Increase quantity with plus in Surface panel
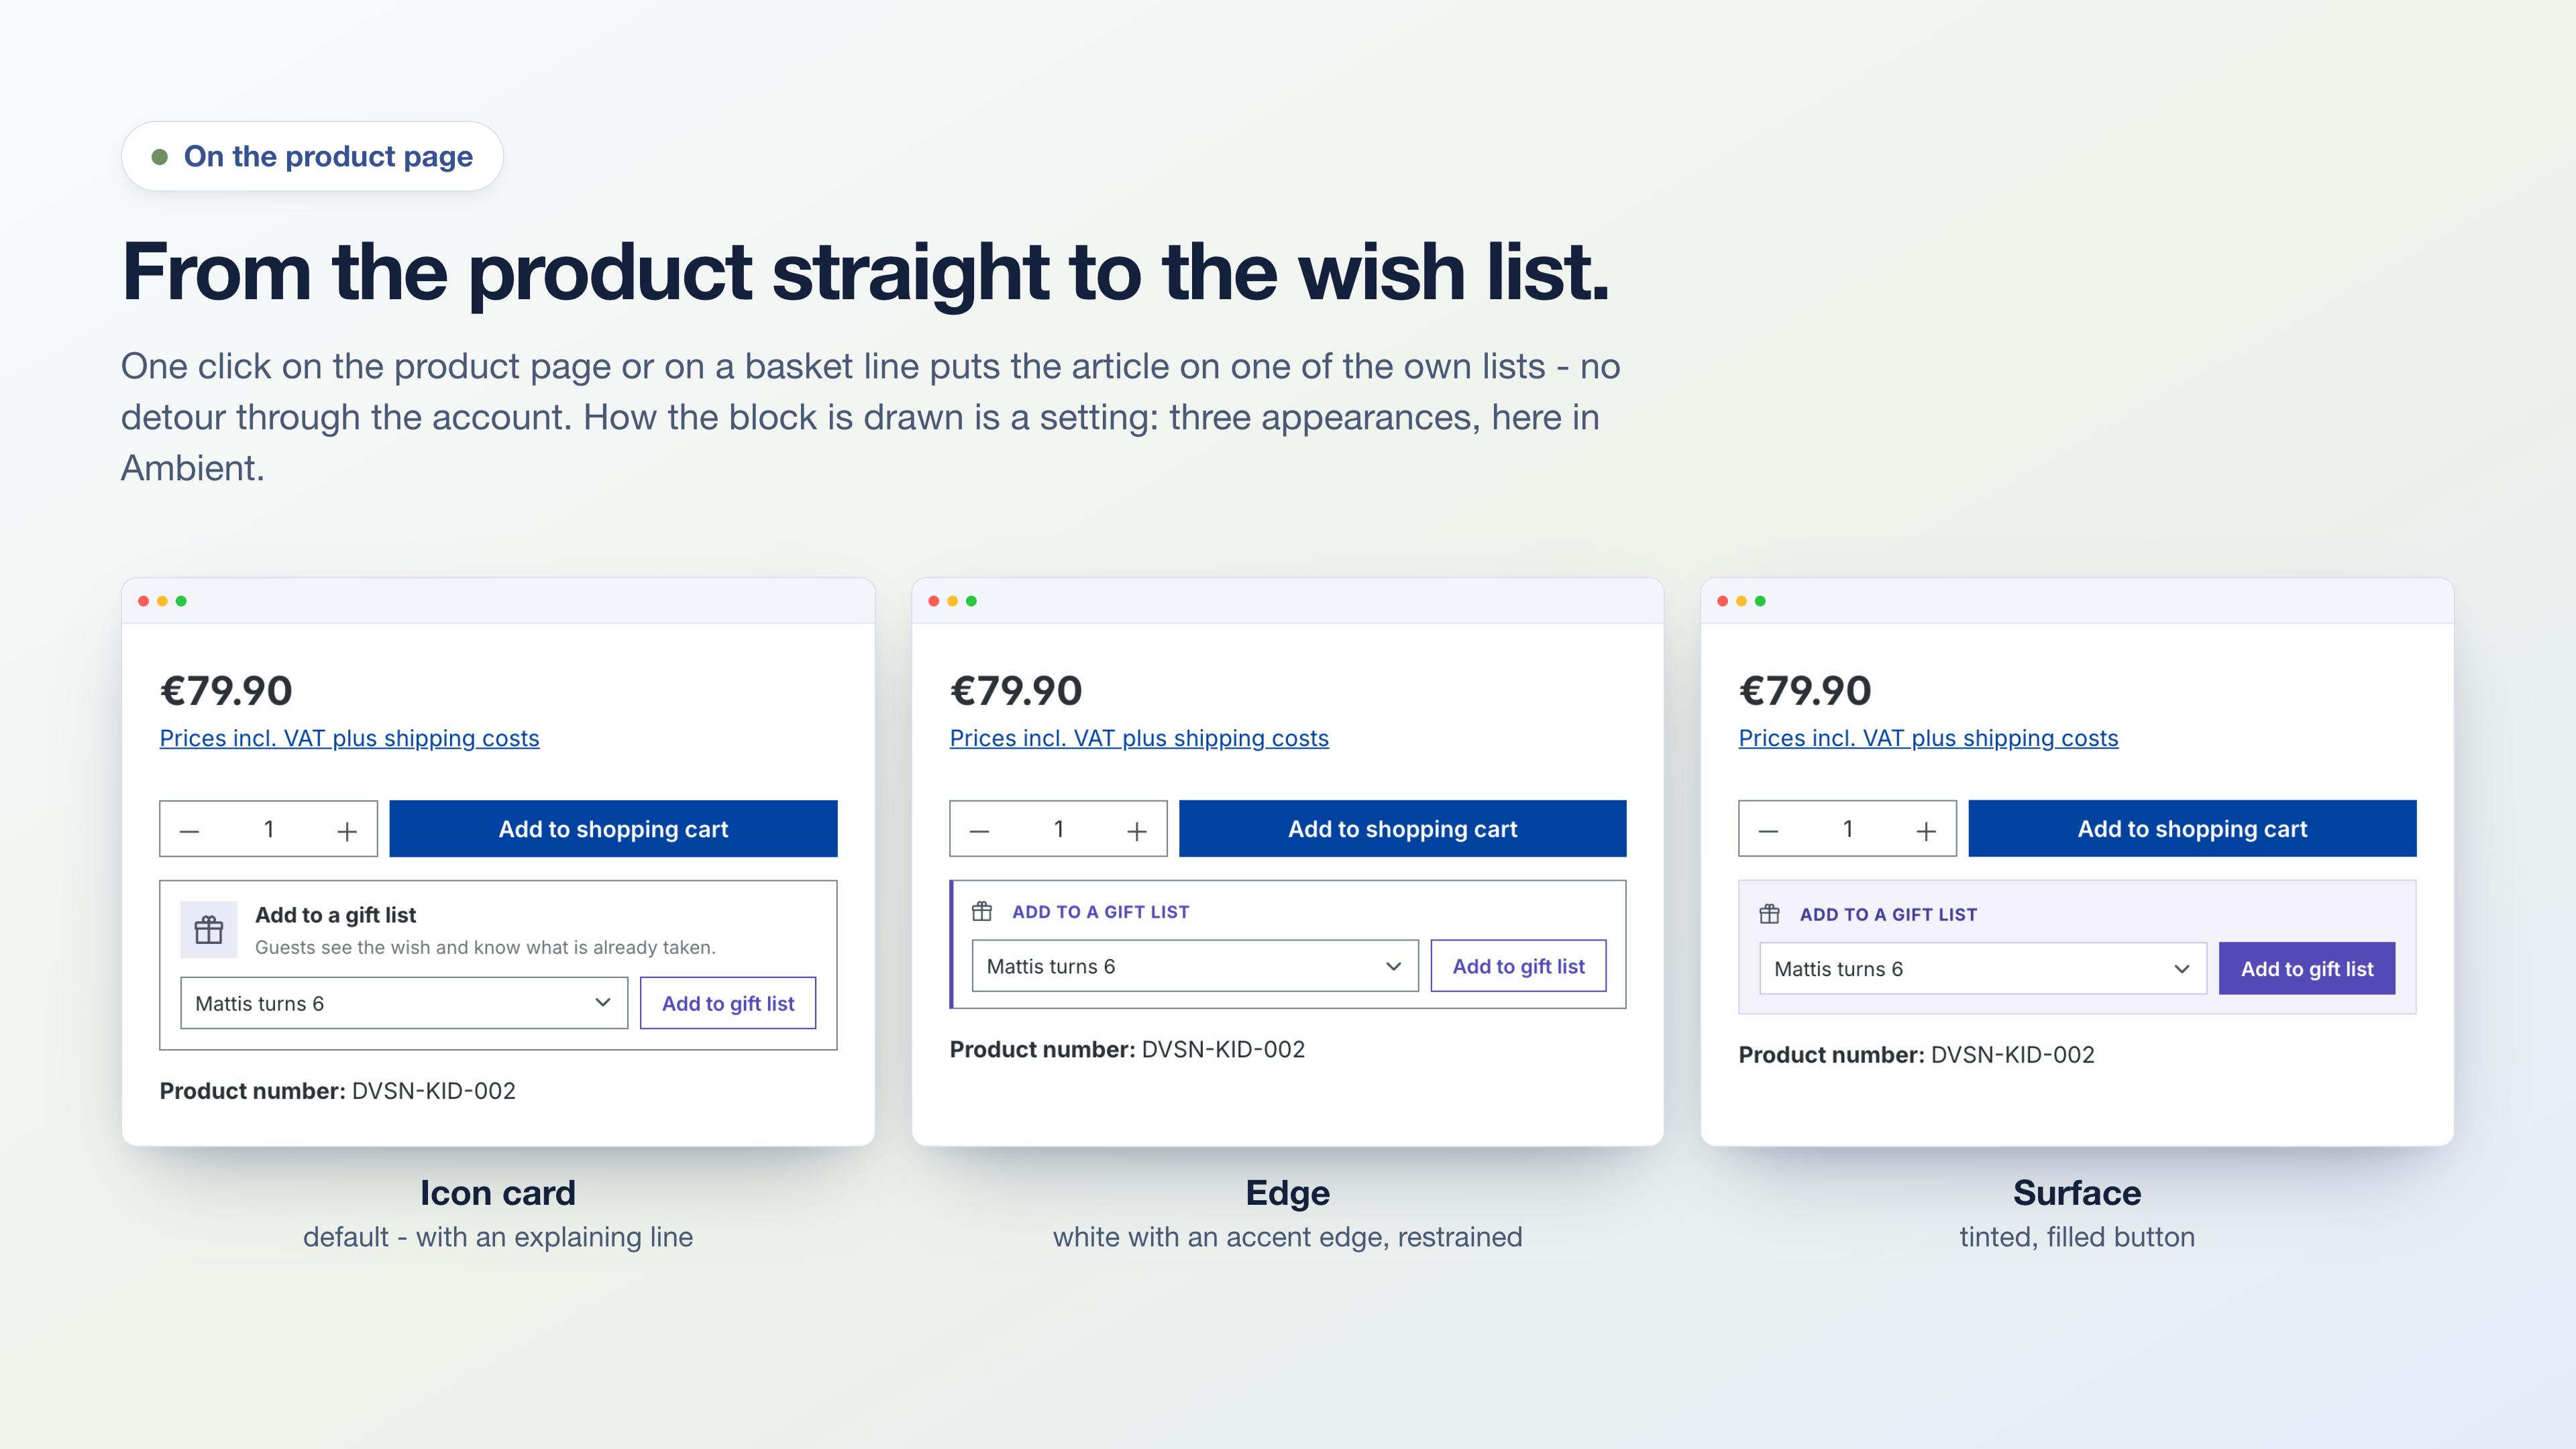Viewport: 2576px width, 1449px height. point(1926,830)
